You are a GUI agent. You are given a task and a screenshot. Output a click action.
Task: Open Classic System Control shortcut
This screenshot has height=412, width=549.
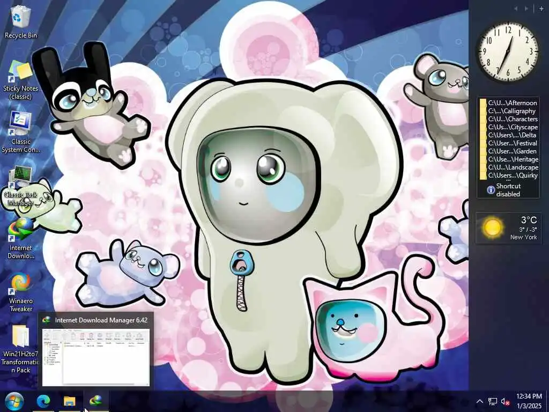pyautogui.click(x=21, y=133)
